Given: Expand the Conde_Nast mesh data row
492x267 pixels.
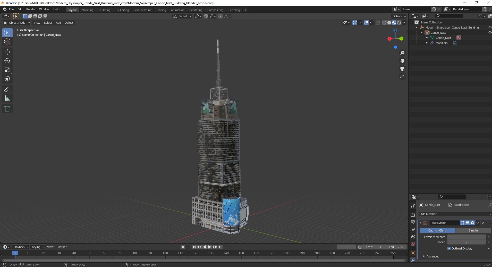Looking at the screenshot, I should point(427,38).
